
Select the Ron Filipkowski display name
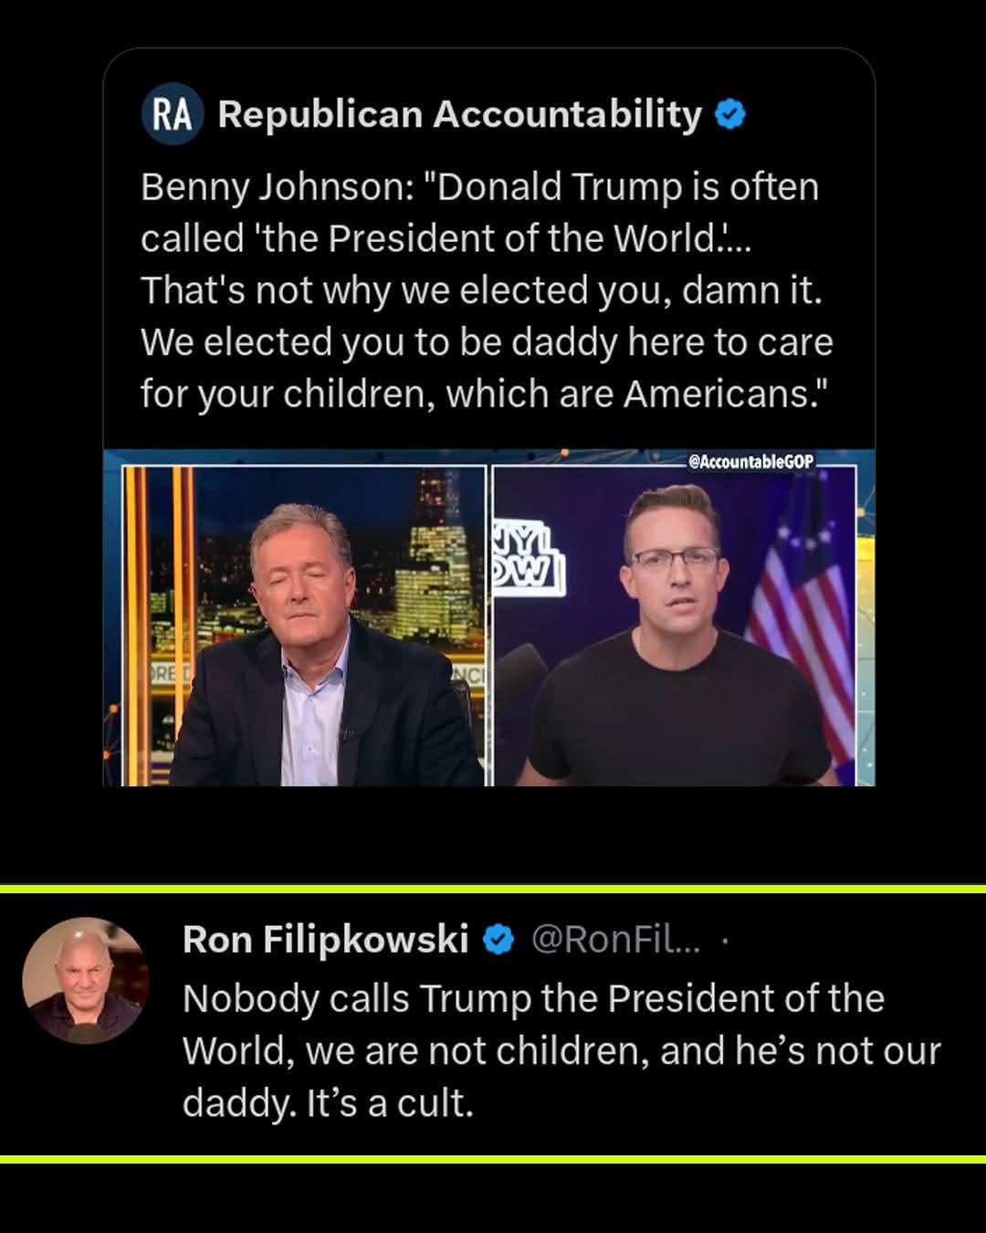point(325,939)
